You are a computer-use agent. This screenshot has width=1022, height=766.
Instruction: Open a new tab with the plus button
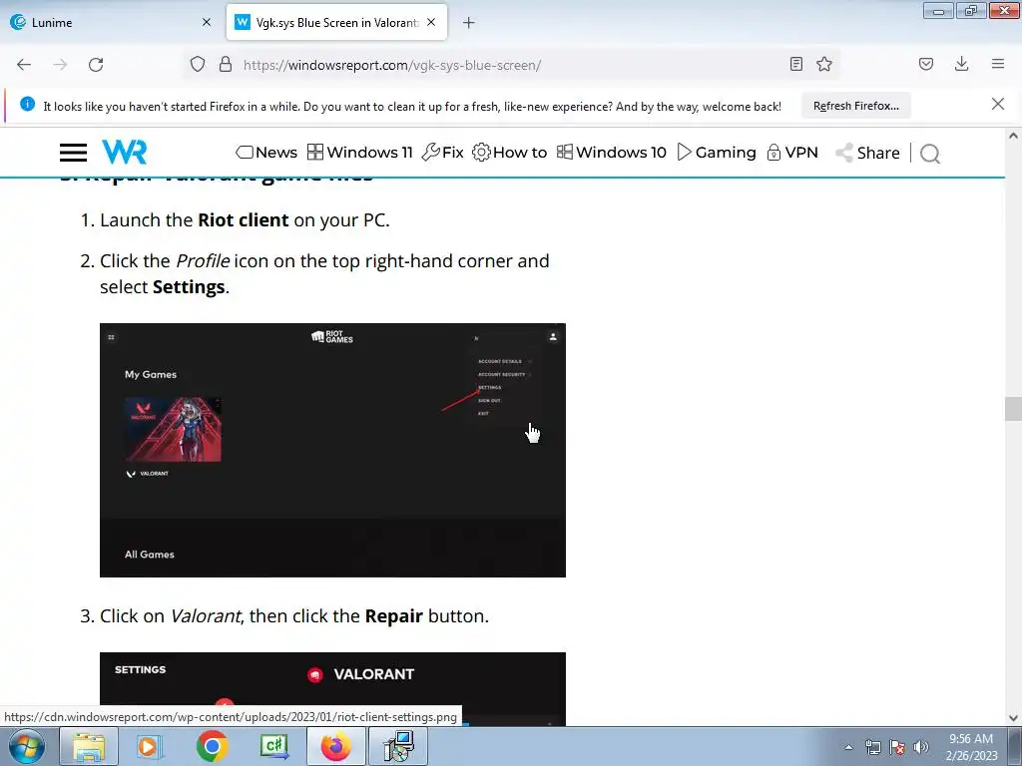pyautogui.click(x=469, y=23)
